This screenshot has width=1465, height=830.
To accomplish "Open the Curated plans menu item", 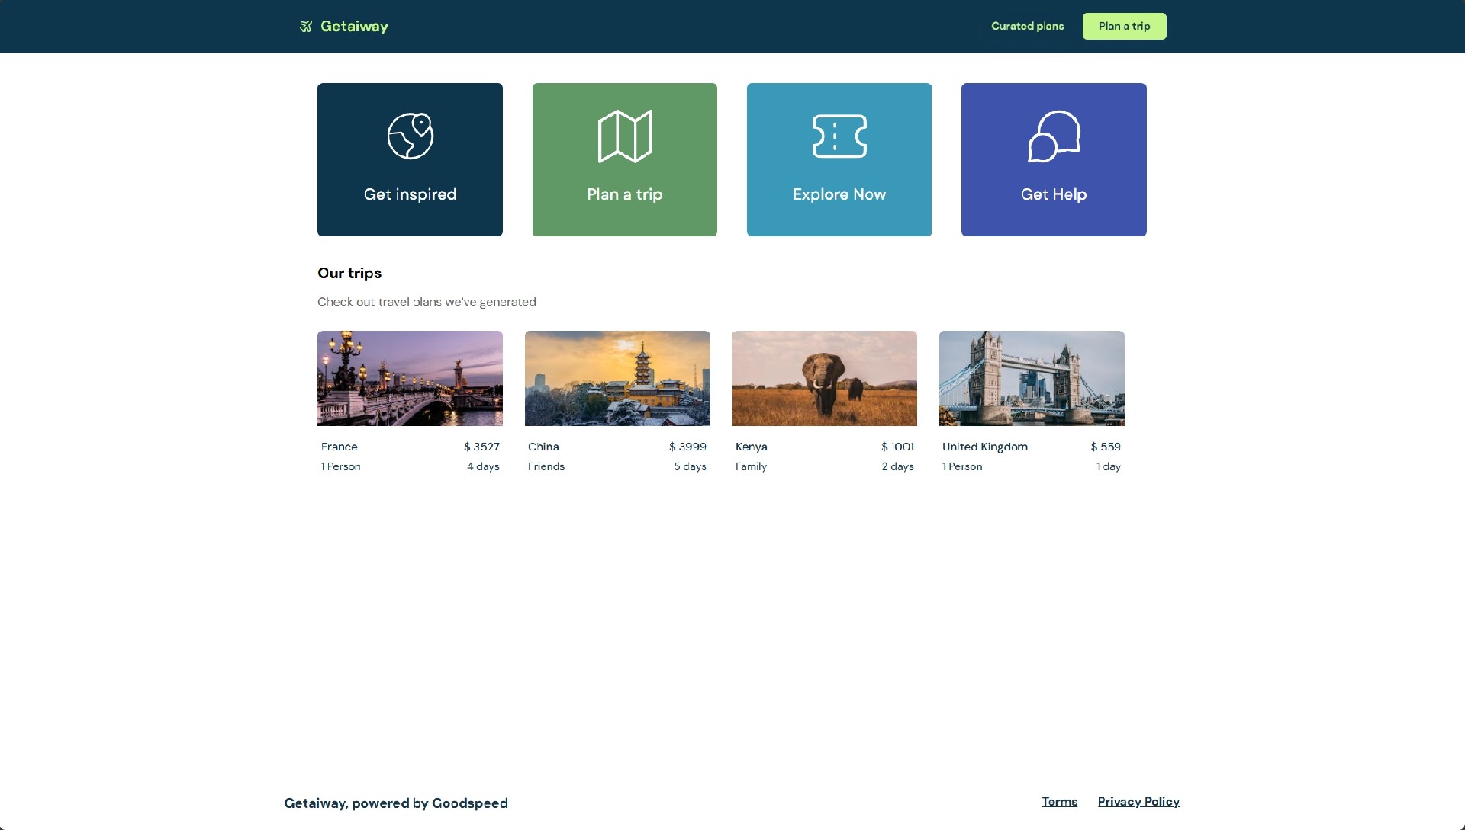I will pos(1027,26).
